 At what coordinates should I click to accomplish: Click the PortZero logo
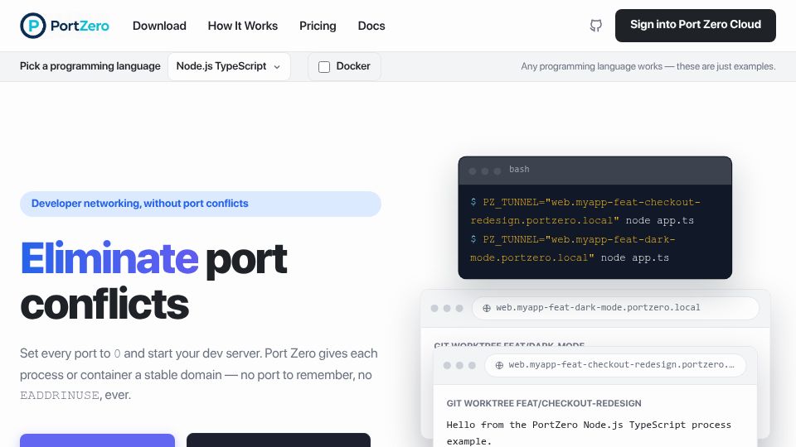(x=65, y=26)
